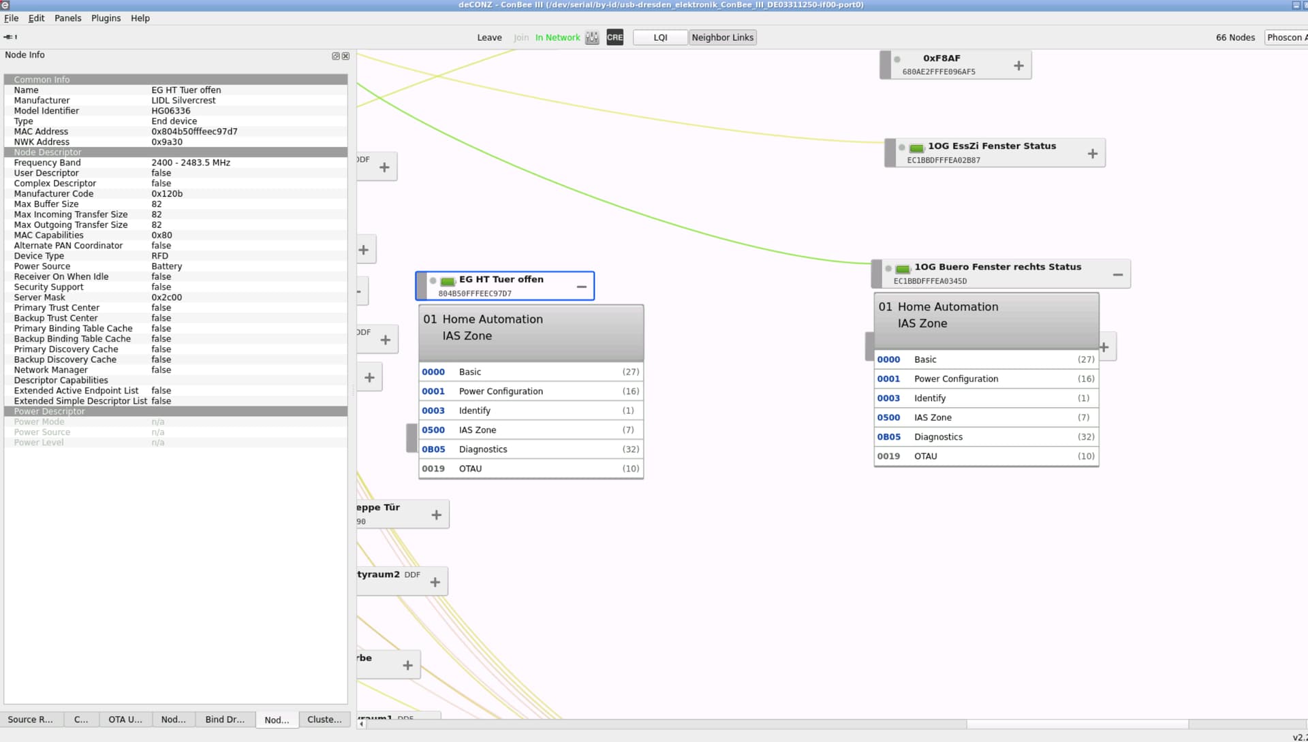Click MAC Address value 0x804b50fffeec97d7
This screenshot has height=742, width=1308.
coord(194,131)
